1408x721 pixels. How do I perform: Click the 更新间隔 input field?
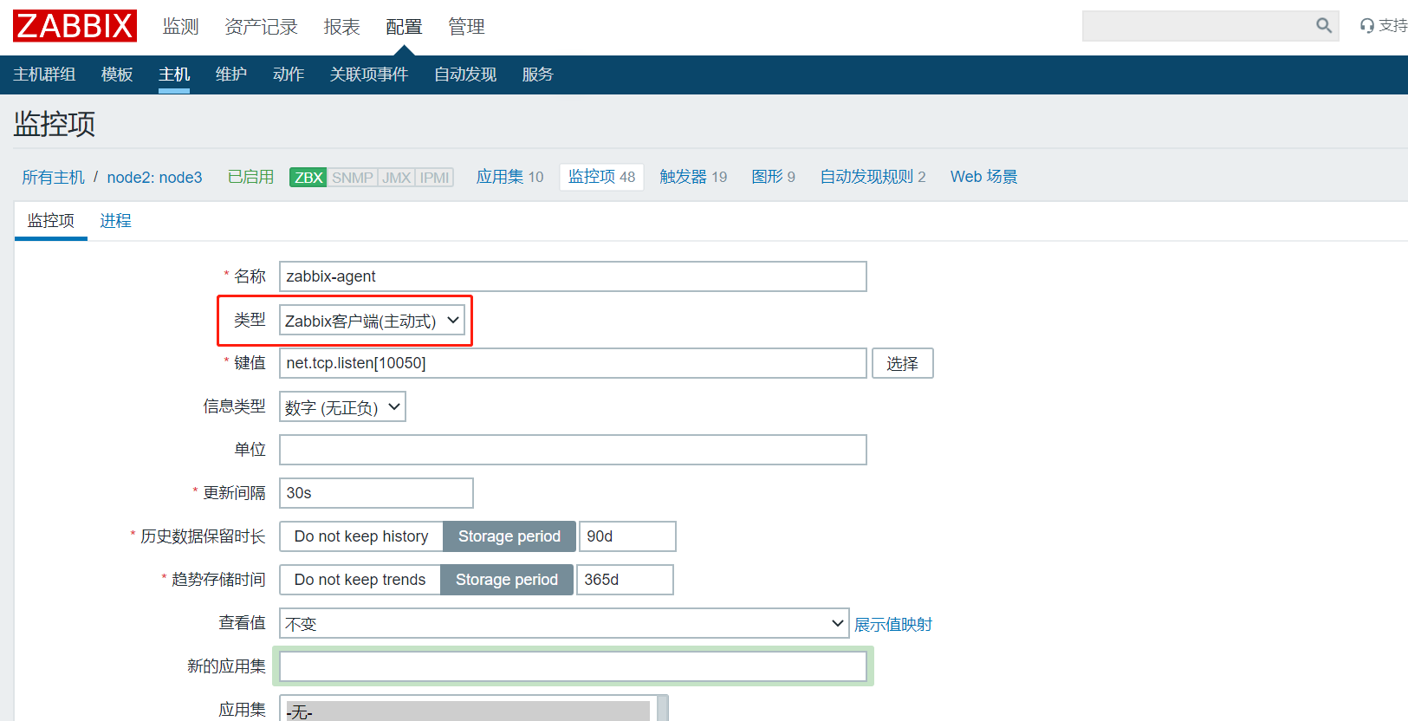coord(376,493)
